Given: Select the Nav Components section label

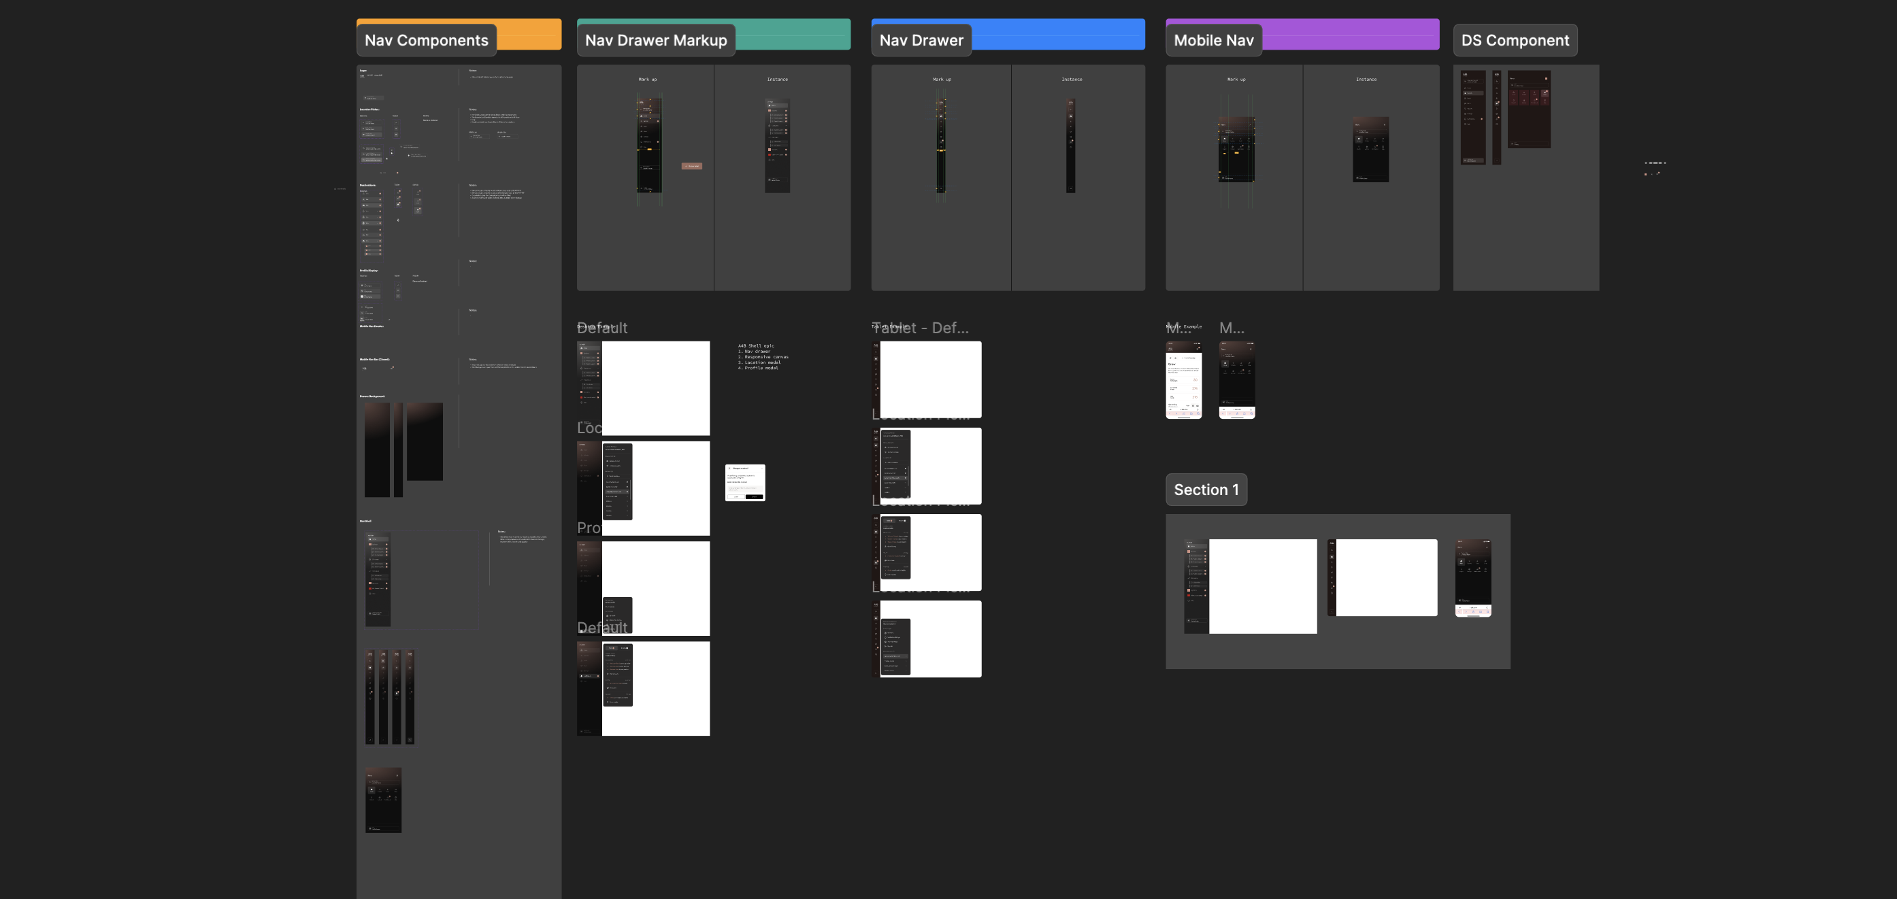Looking at the screenshot, I should coord(427,41).
